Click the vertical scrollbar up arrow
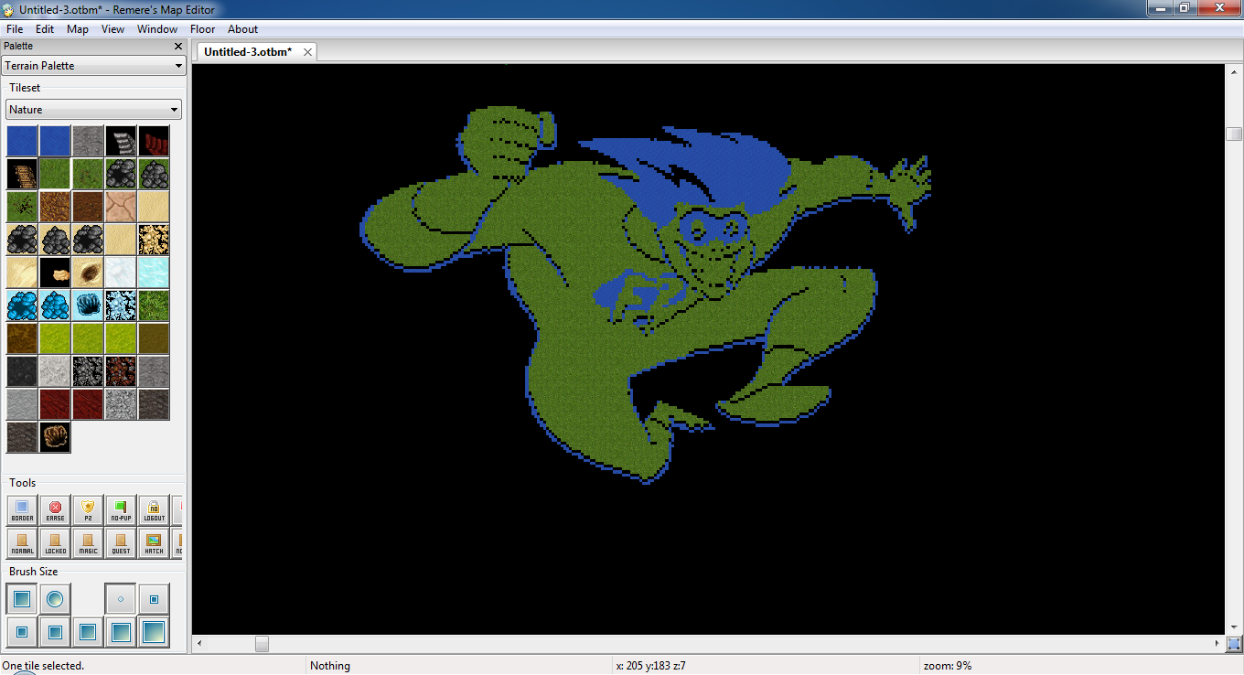Image resolution: width=1244 pixels, height=675 pixels. (x=1233, y=71)
